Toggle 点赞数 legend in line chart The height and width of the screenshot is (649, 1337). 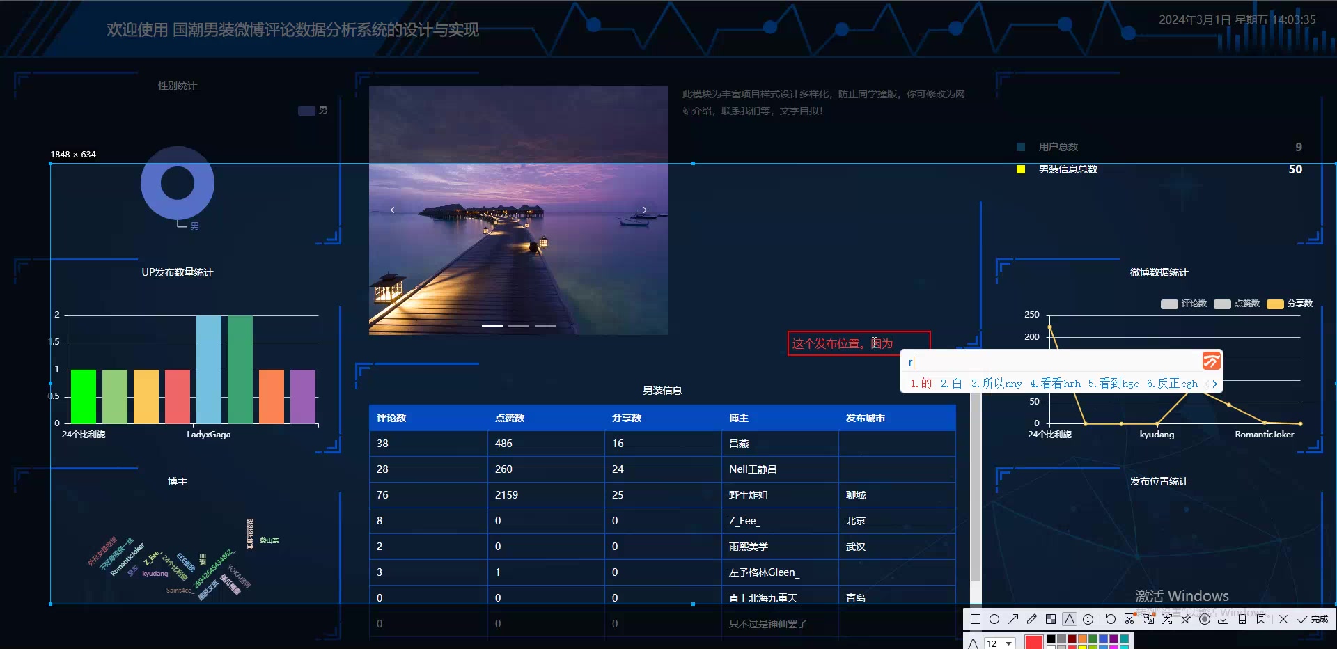[x=1237, y=304]
